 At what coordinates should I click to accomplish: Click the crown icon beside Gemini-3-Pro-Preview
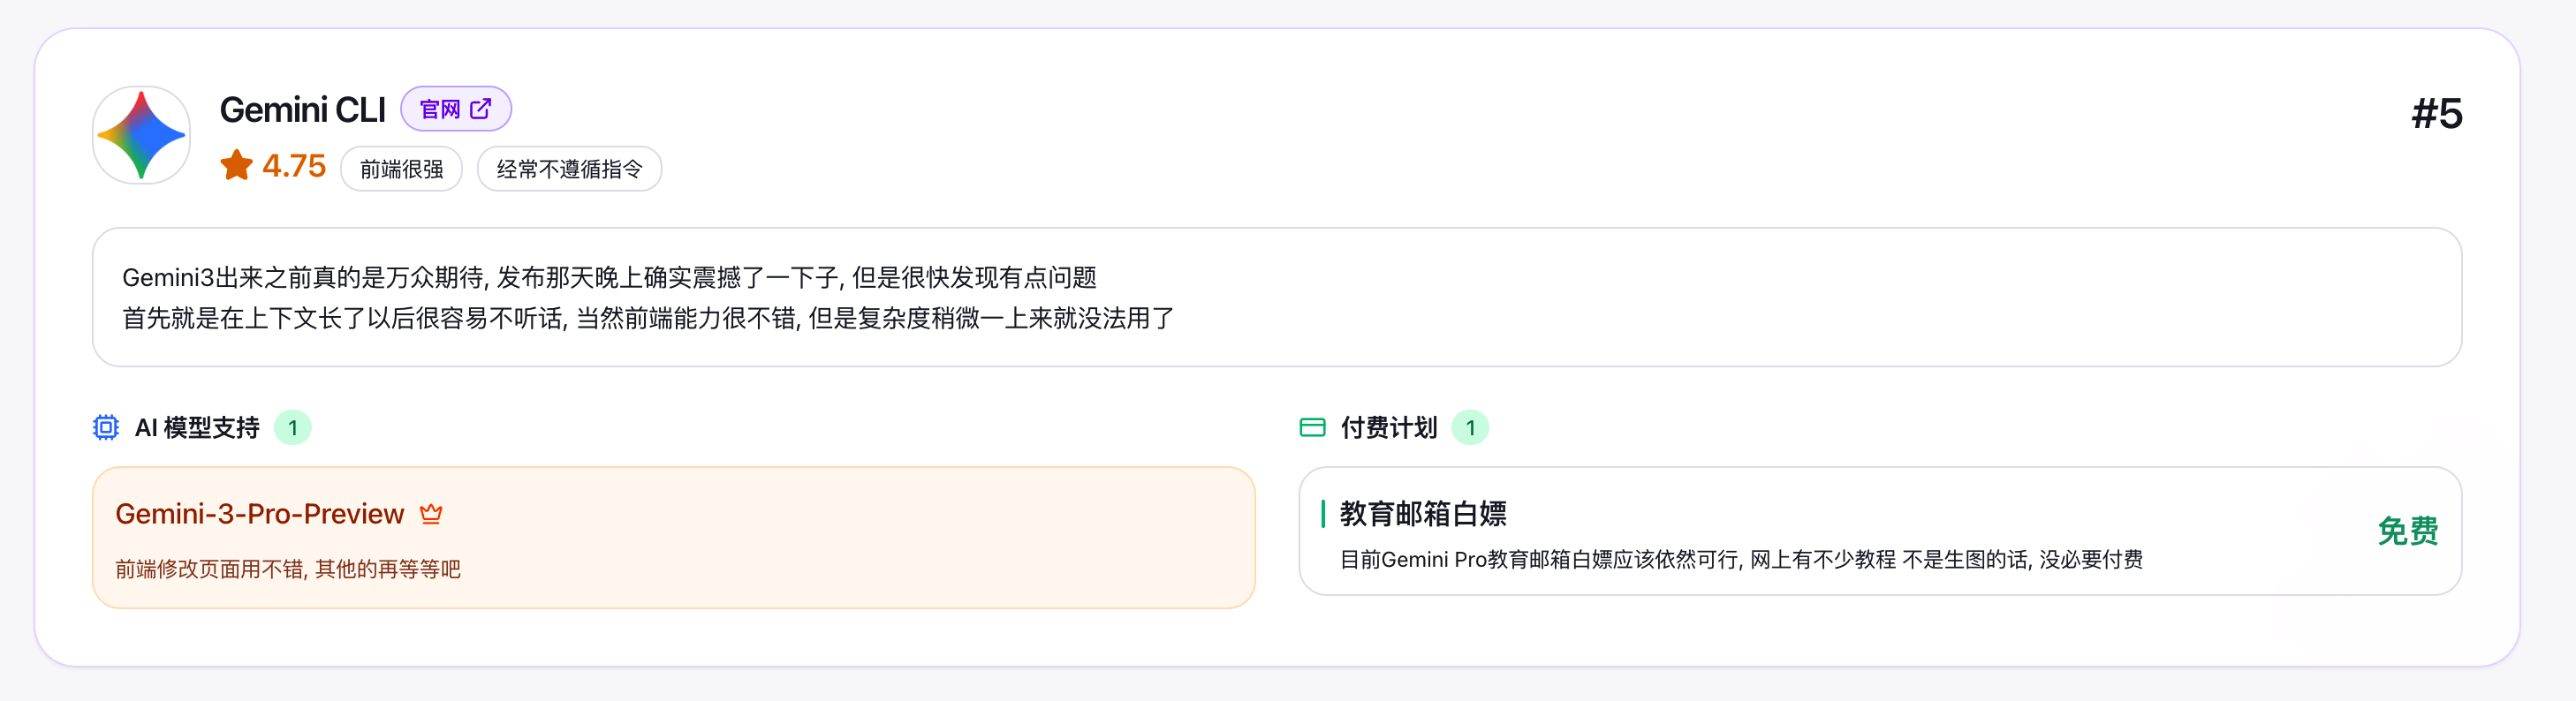click(431, 514)
